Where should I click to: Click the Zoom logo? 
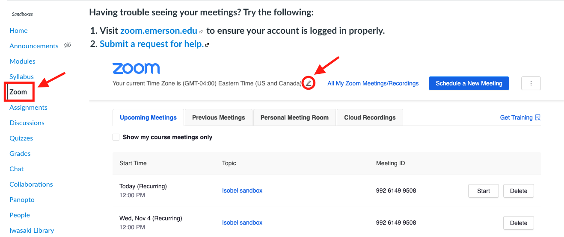136,68
